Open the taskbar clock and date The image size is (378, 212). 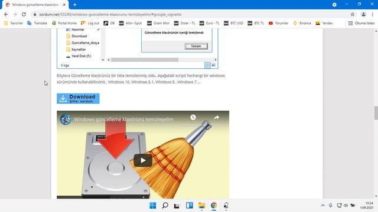tap(367, 206)
